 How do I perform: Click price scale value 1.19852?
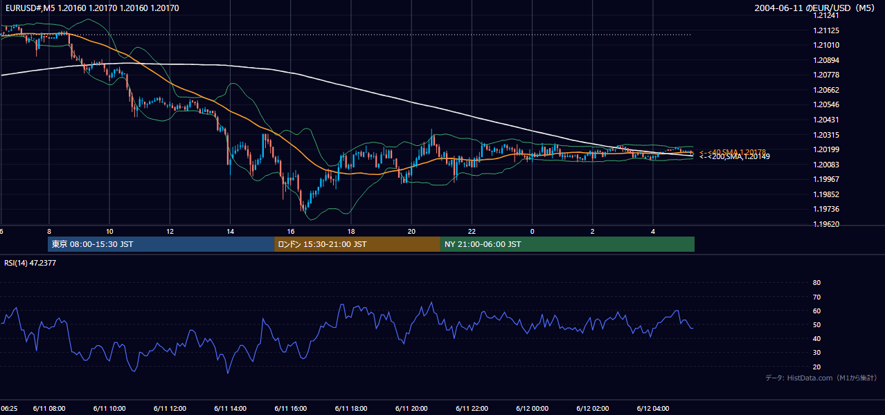point(826,194)
